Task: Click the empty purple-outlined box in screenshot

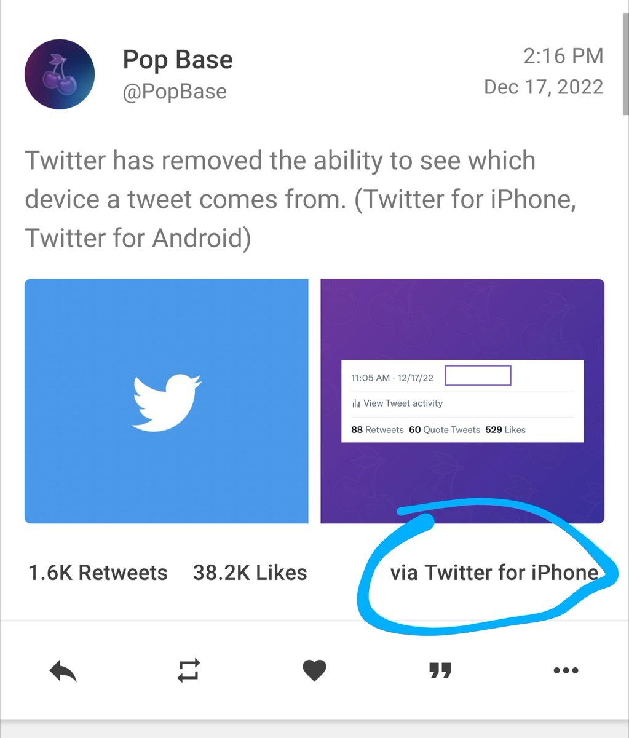Action: [x=478, y=376]
